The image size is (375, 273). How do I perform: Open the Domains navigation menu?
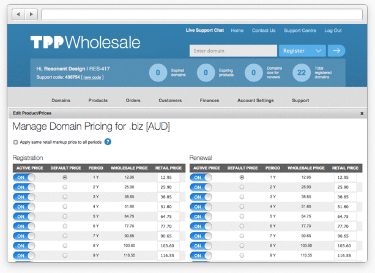(x=61, y=100)
